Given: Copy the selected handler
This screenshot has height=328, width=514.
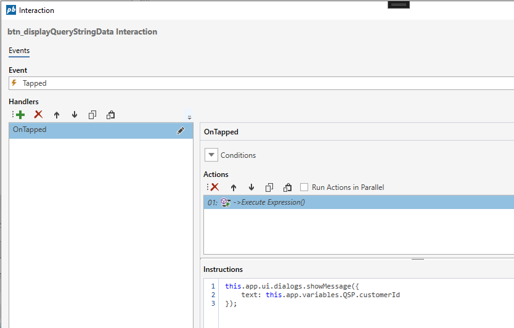Looking at the screenshot, I should coord(92,115).
